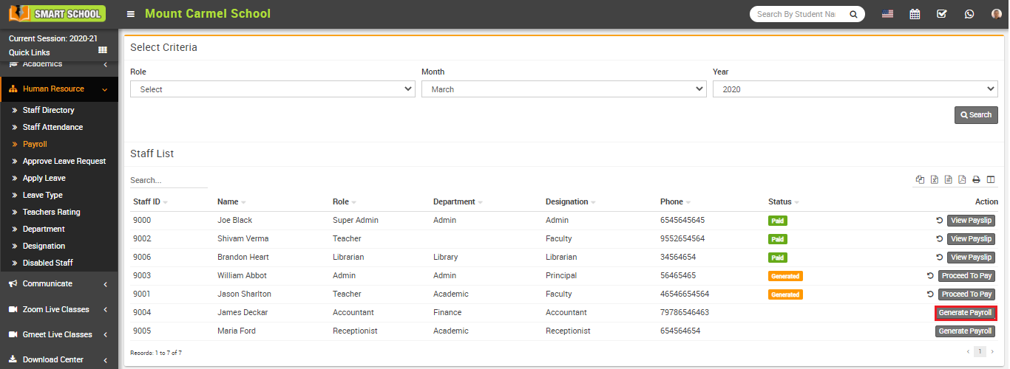Expand Gmeet Live Classes sidebar menu
This screenshot has height=369, width=1010.
pos(59,334)
